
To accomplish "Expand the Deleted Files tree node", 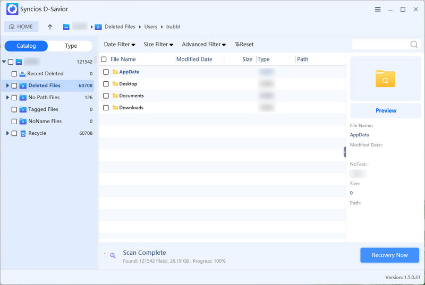I will pos(7,85).
